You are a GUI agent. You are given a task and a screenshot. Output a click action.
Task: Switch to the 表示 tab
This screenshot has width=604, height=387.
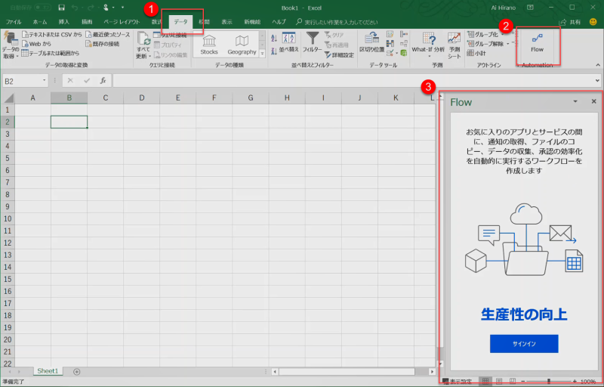pos(227,22)
